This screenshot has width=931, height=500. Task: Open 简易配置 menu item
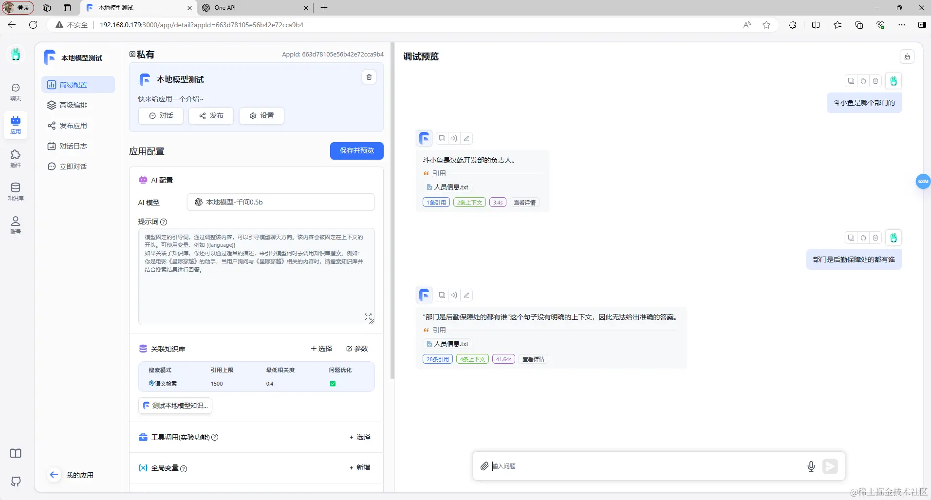pyautogui.click(x=78, y=85)
